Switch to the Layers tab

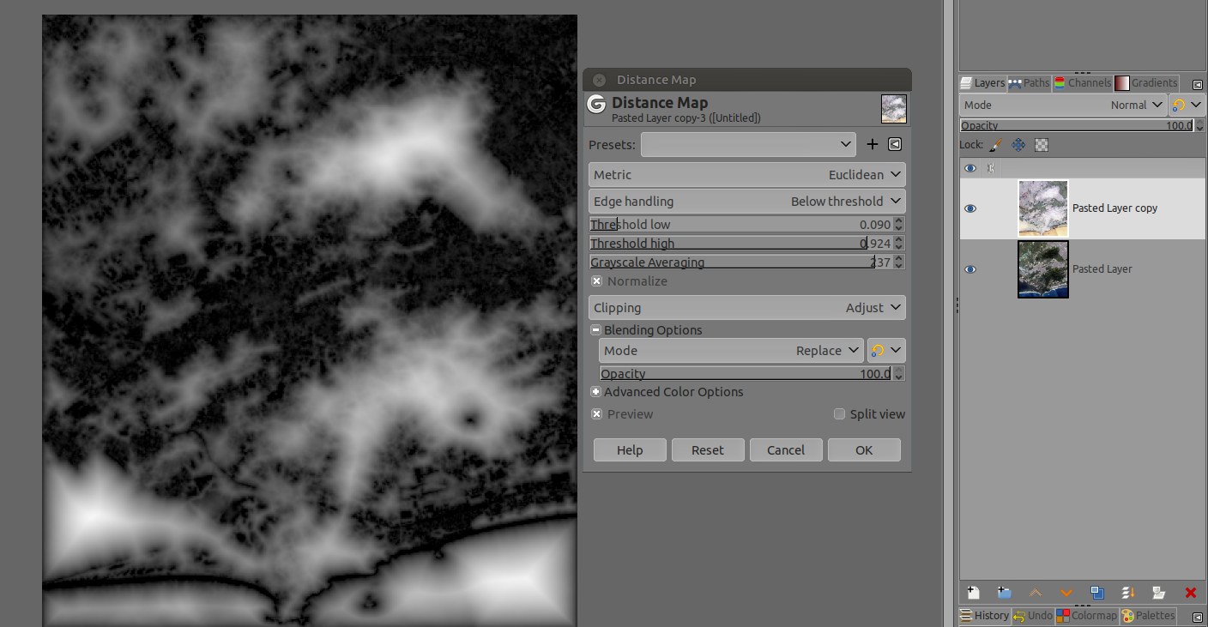[x=982, y=83]
